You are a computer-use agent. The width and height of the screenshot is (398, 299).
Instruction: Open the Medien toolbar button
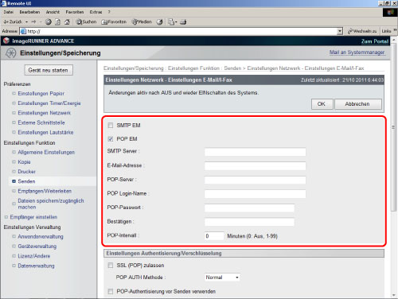point(142,22)
